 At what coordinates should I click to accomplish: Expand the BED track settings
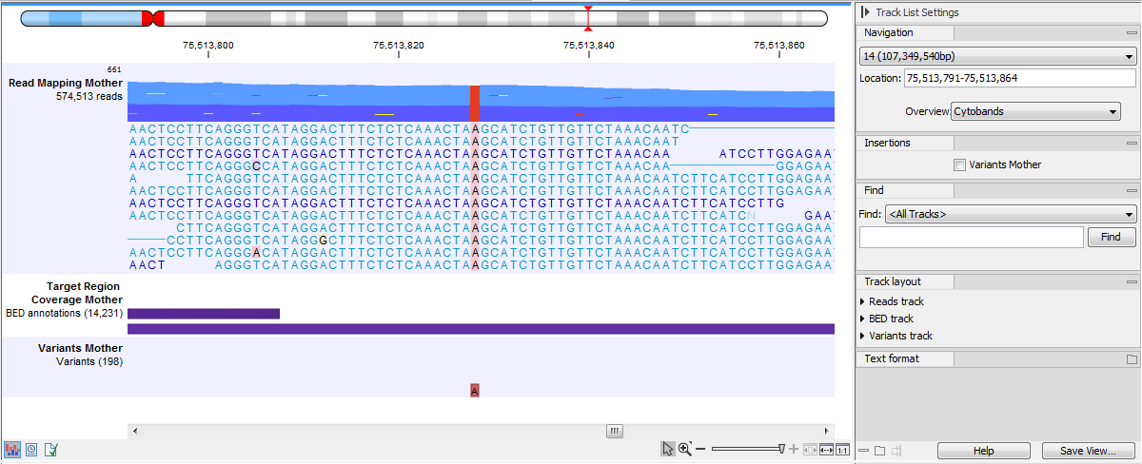coord(862,319)
